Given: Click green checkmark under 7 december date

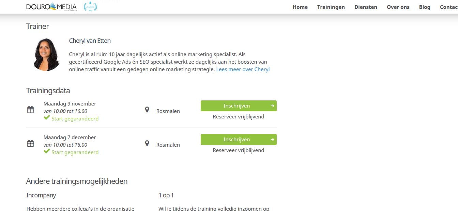Looking at the screenshot, I should coord(47,151).
